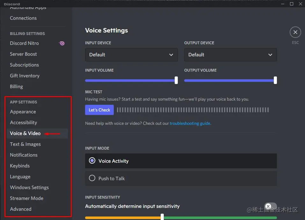Click the Output Device chevron arrow
The image size is (305, 220).
click(270, 55)
